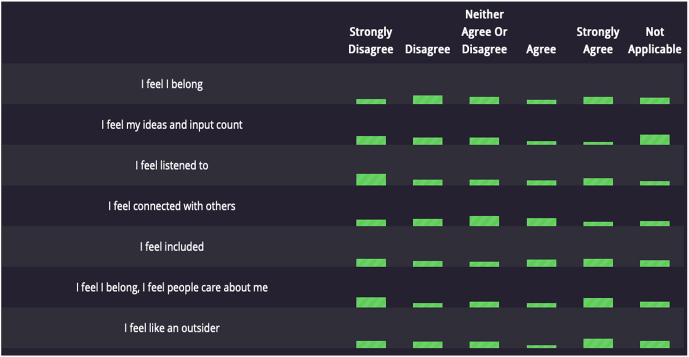Select the 'I feel like an outsider' label

[172, 328]
